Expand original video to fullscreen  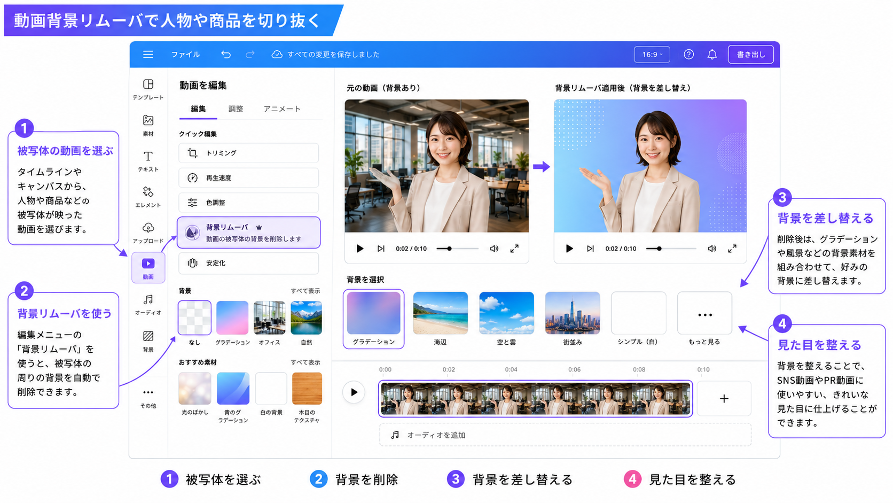[x=514, y=249]
